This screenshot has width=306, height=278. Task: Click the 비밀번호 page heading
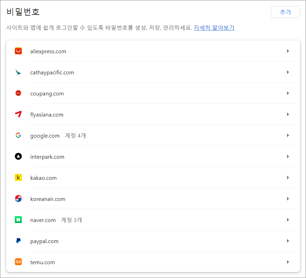coord(23,12)
